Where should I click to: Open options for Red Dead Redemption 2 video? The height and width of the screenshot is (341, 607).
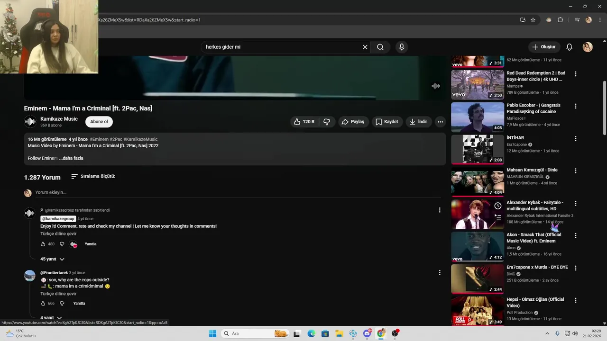click(x=576, y=74)
